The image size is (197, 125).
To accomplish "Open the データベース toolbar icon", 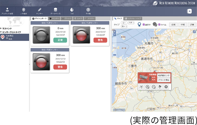I will (x=55, y=11).
